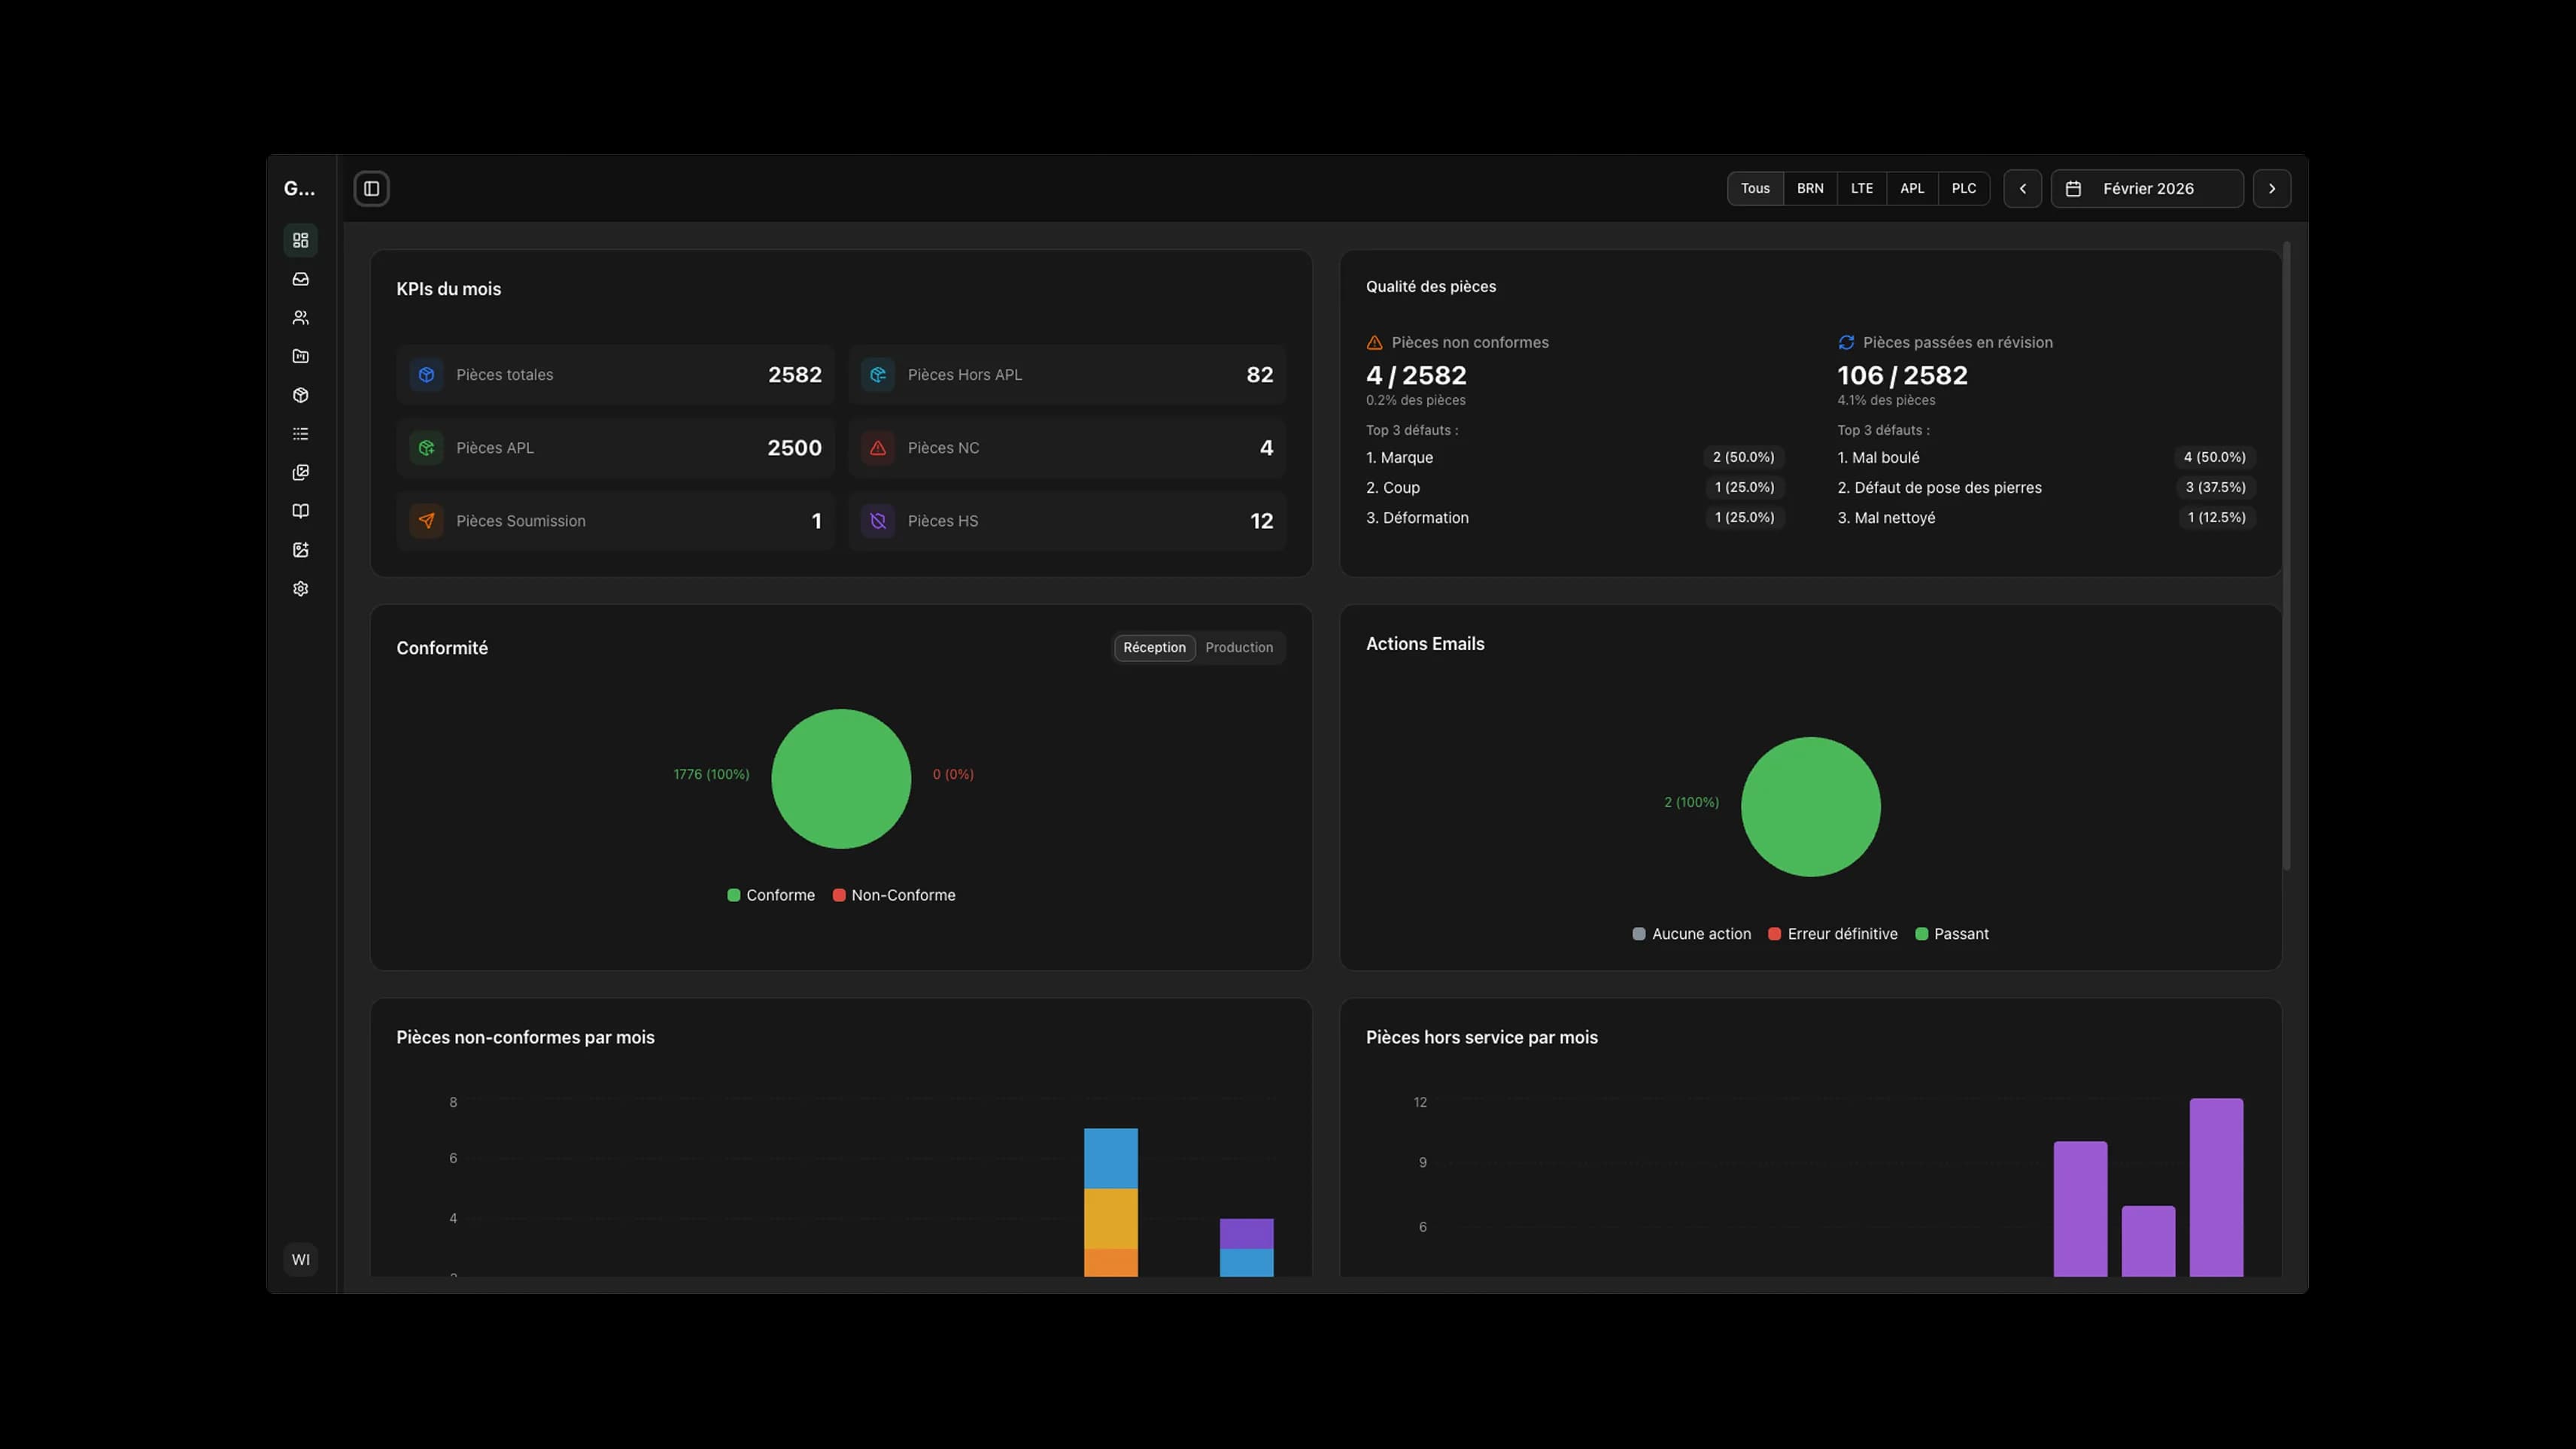
Task: Go to the previous month
Action: (2022, 189)
